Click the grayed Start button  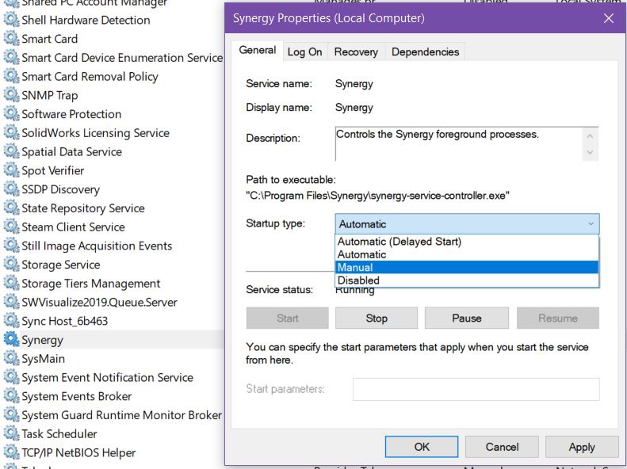pyautogui.click(x=287, y=318)
